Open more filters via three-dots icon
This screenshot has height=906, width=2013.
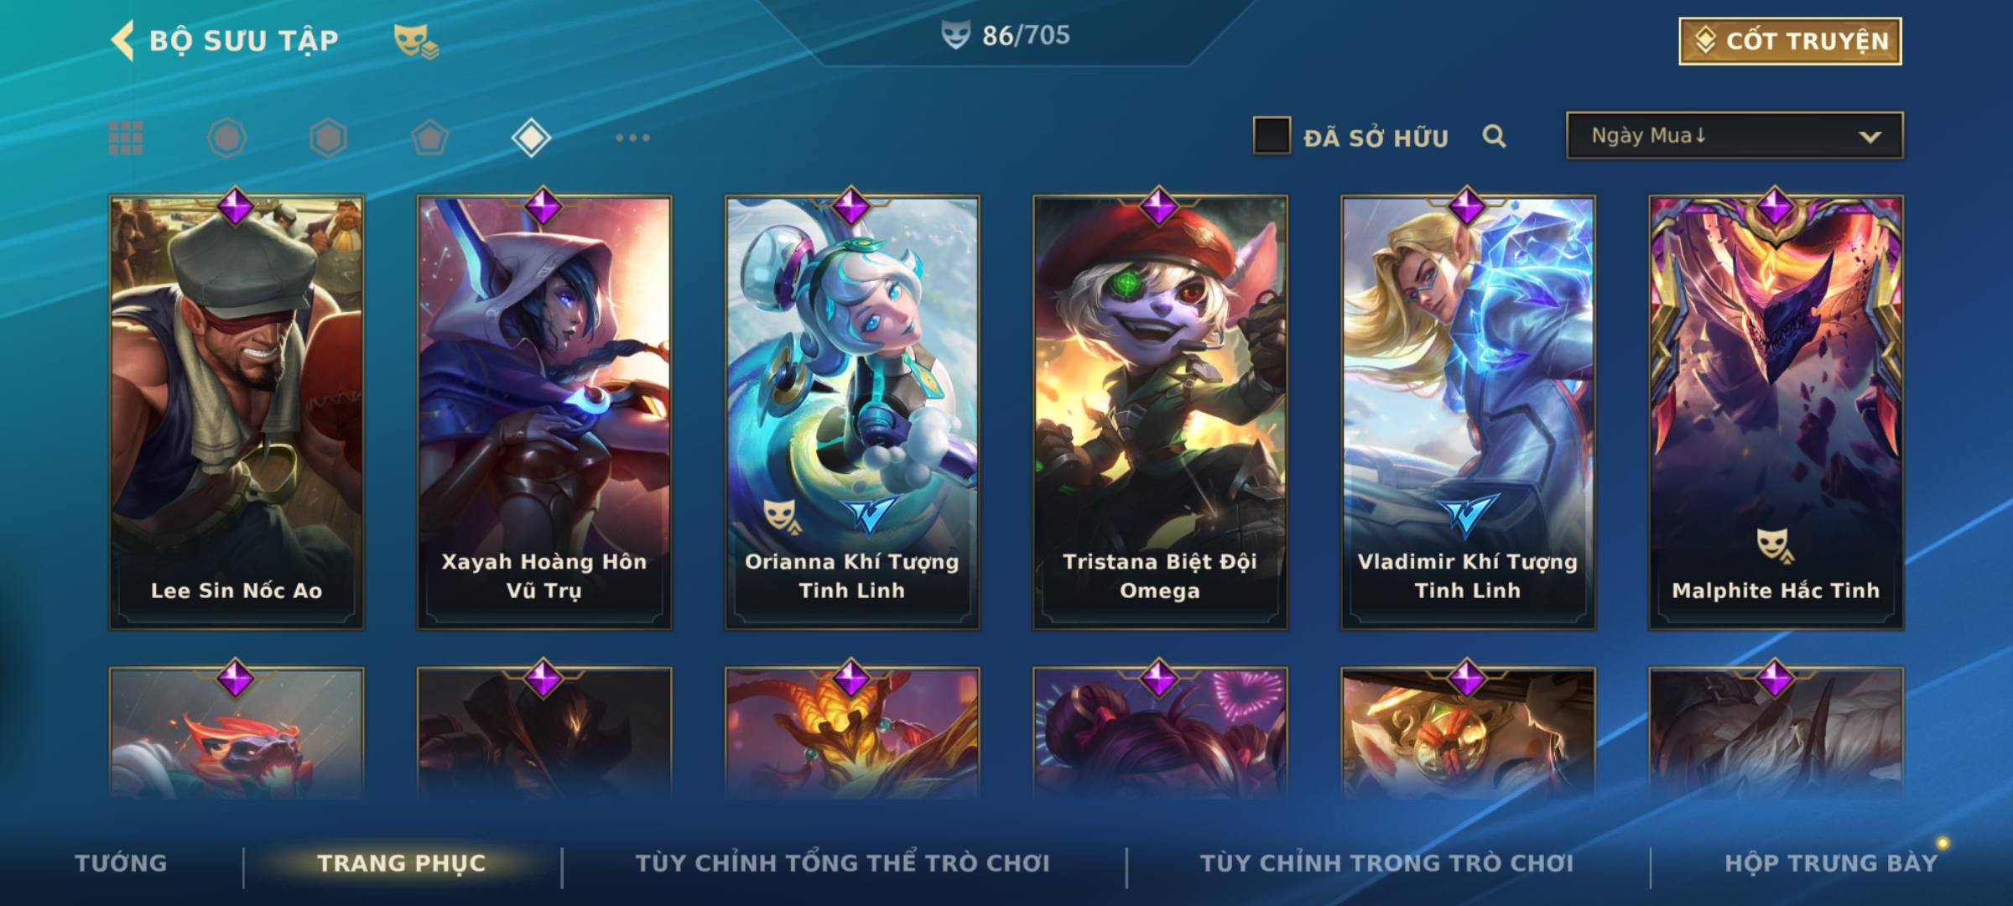click(632, 138)
